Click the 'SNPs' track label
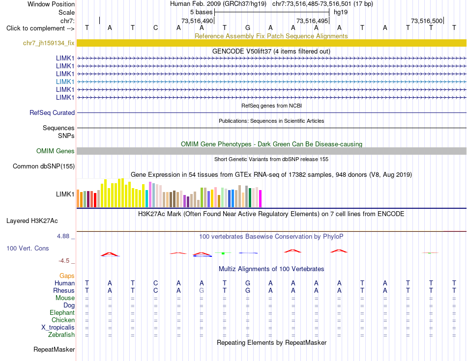The image size is (467, 361). coord(66,136)
